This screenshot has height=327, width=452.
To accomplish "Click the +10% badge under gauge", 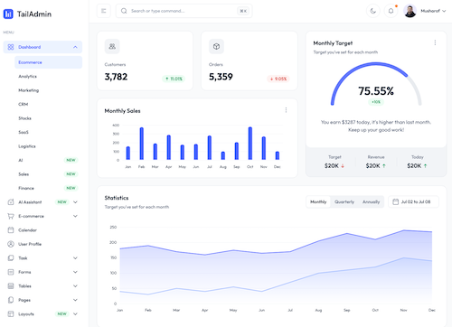I will pos(376,102).
